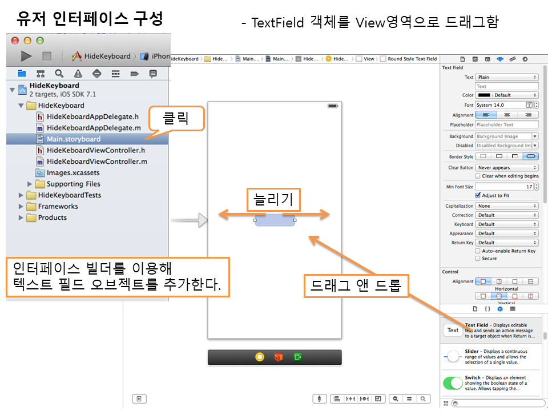Screen dimensions: 548x411
Task: Click the View Controller yellow icon in dock
Action: 260,357
